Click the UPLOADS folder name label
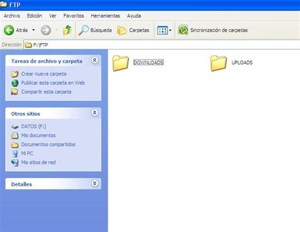This screenshot has height=232, width=300. (x=242, y=63)
